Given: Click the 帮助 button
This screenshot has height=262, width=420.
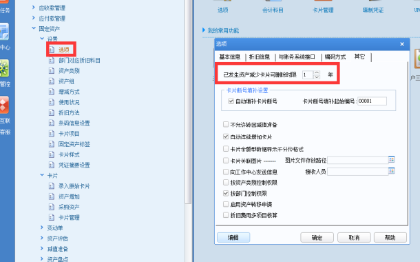Looking at the screenshot, I should (x=390, y=238).
